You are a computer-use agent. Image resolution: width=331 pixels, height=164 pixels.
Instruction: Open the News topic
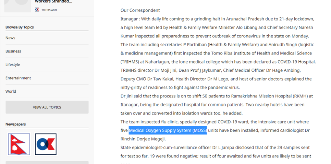point(10,38)
